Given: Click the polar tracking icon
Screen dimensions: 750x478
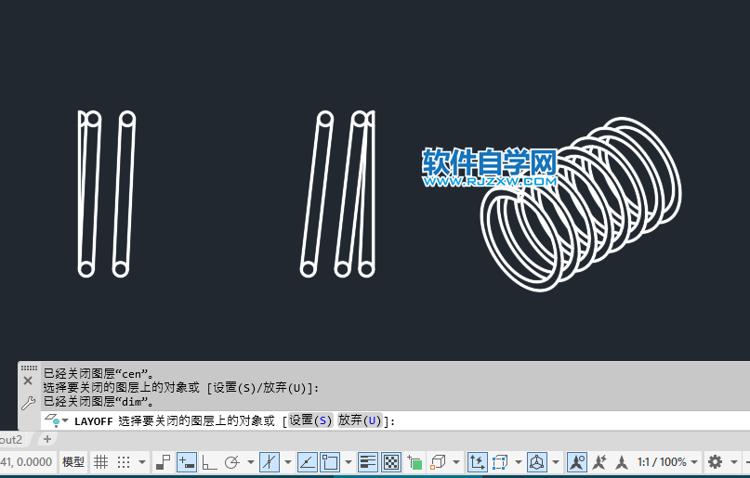Looking at the screenshot, I should (232, 461).
